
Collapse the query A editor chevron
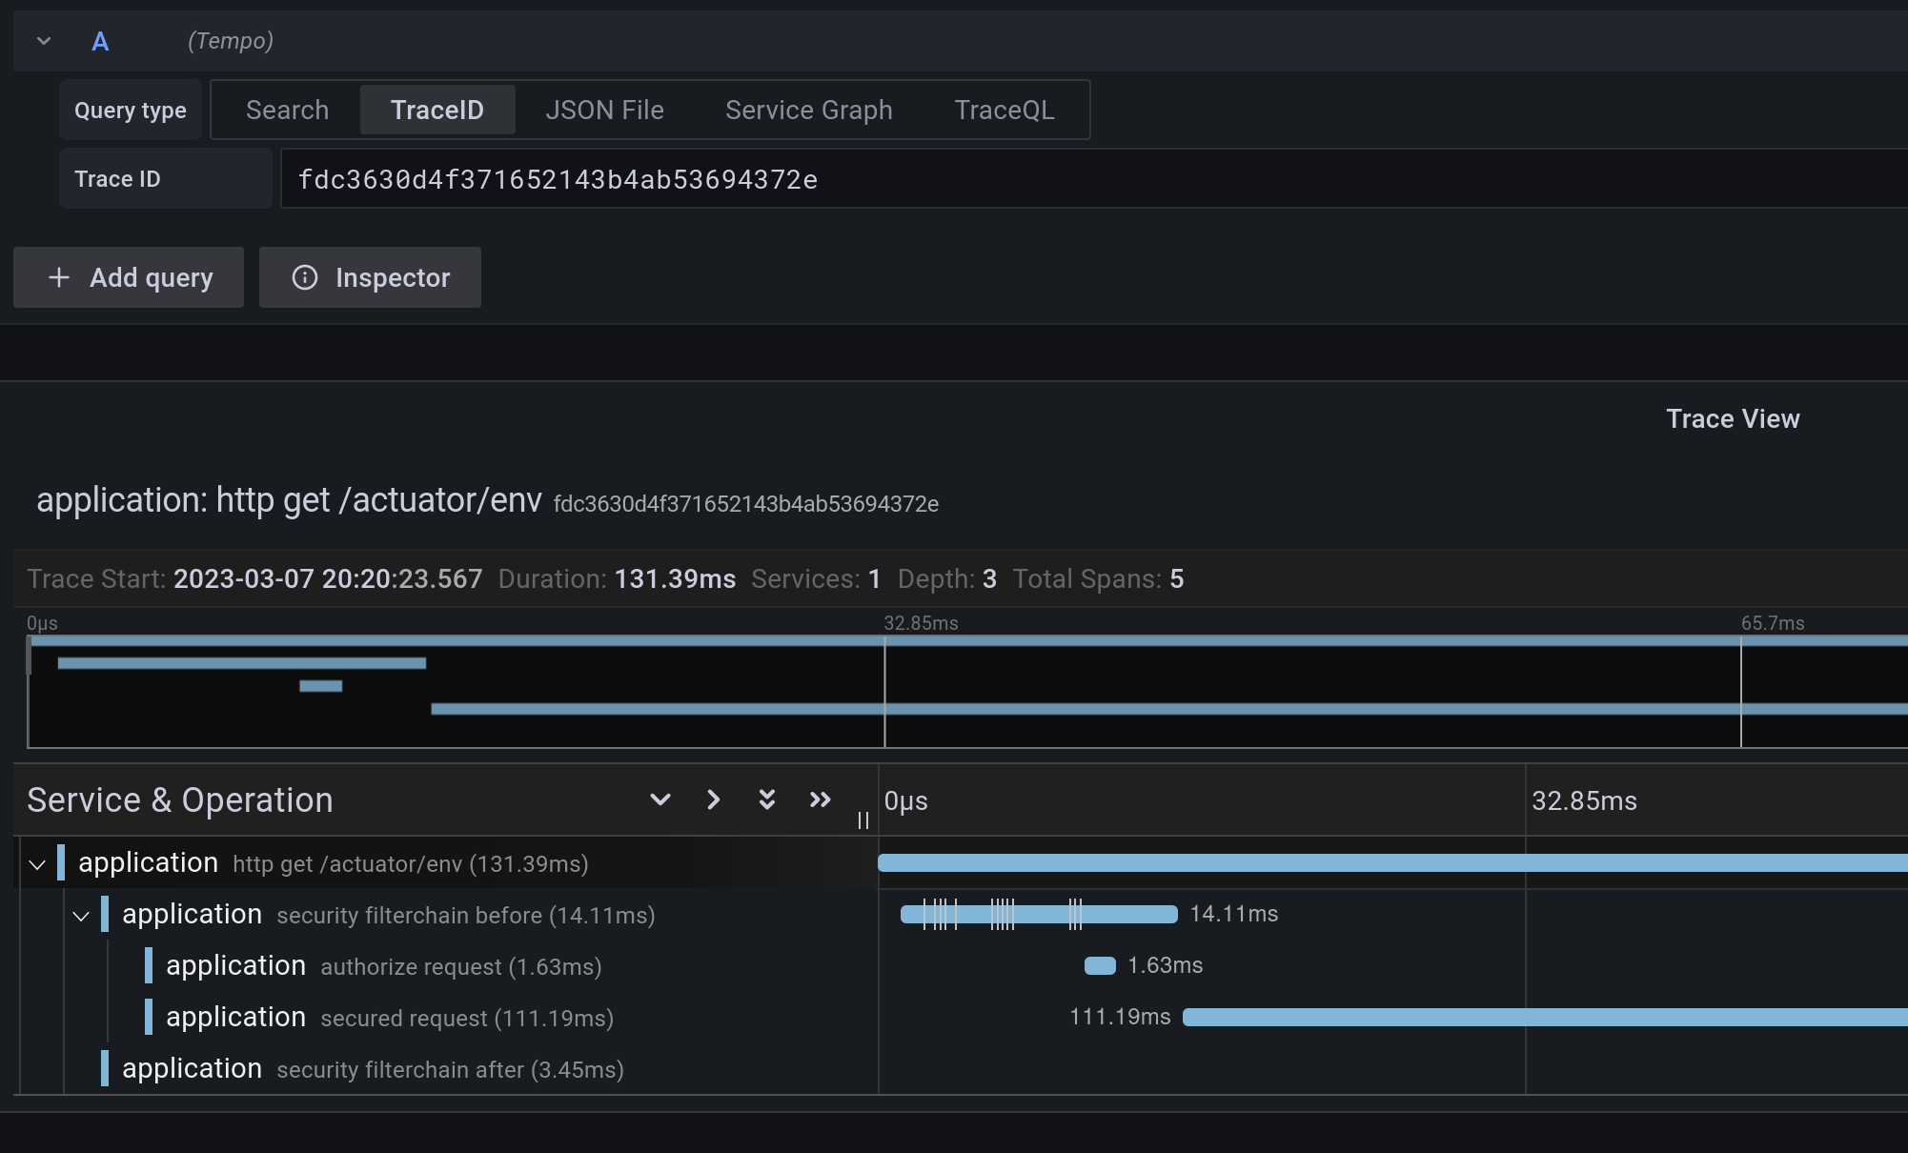(x=43, y=41)
